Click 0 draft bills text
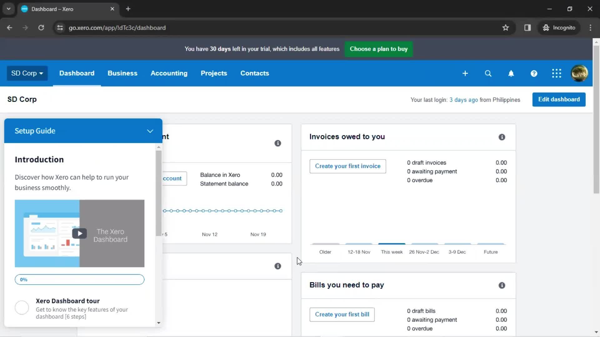600x337 pixels. [421, 311]
